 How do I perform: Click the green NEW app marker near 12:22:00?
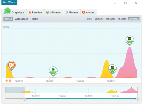point(53,71)
